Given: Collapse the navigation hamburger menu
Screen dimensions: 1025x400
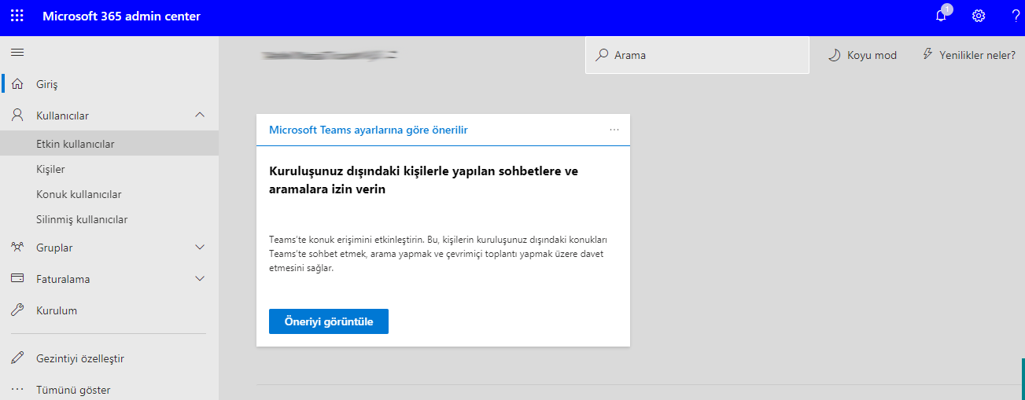Looking at the screenshot, I should point(17,52).
